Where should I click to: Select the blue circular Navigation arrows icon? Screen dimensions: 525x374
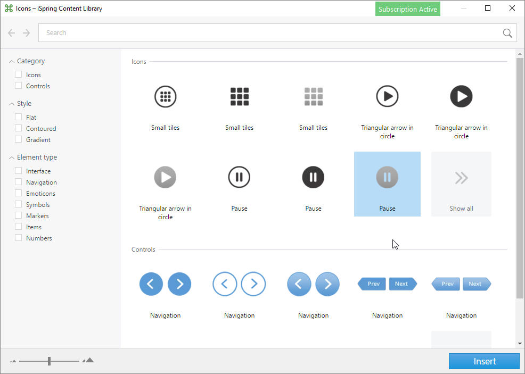(x=165, y=284)
